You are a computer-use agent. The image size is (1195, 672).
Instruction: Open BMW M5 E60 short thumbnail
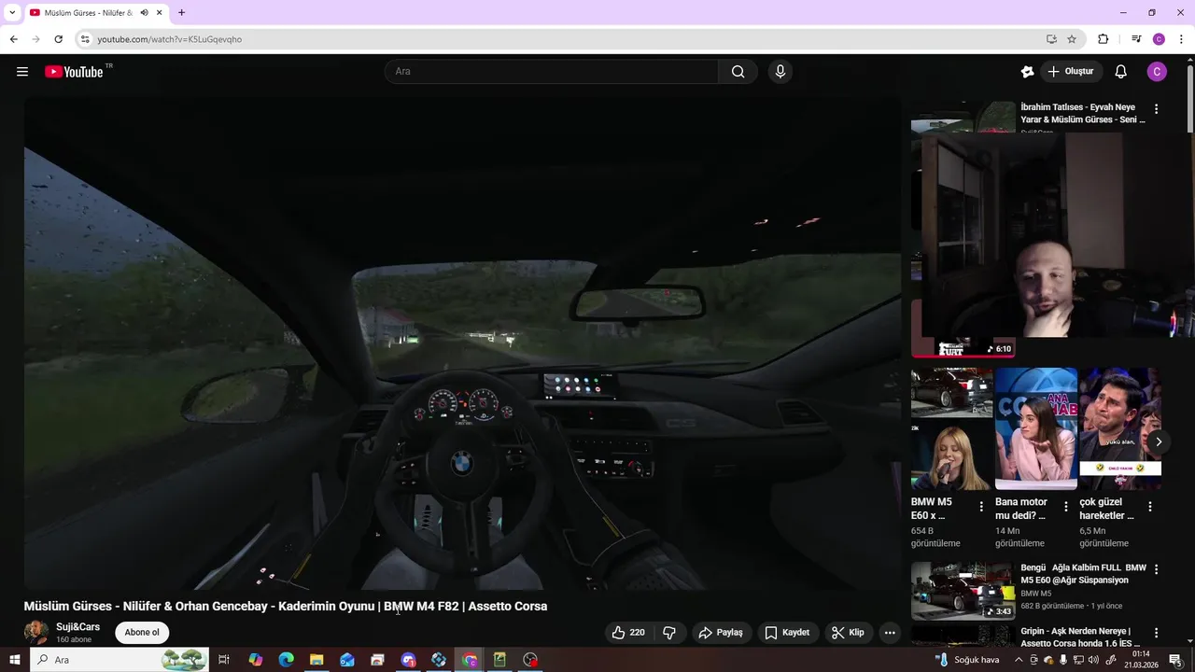[x=951, y=428]
